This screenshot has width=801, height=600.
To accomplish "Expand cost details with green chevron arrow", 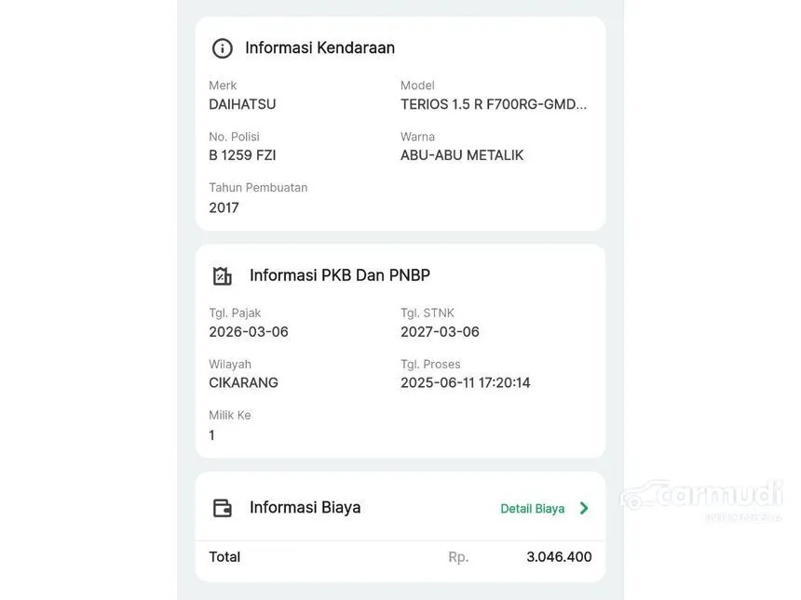I will [x=584, y=508].
